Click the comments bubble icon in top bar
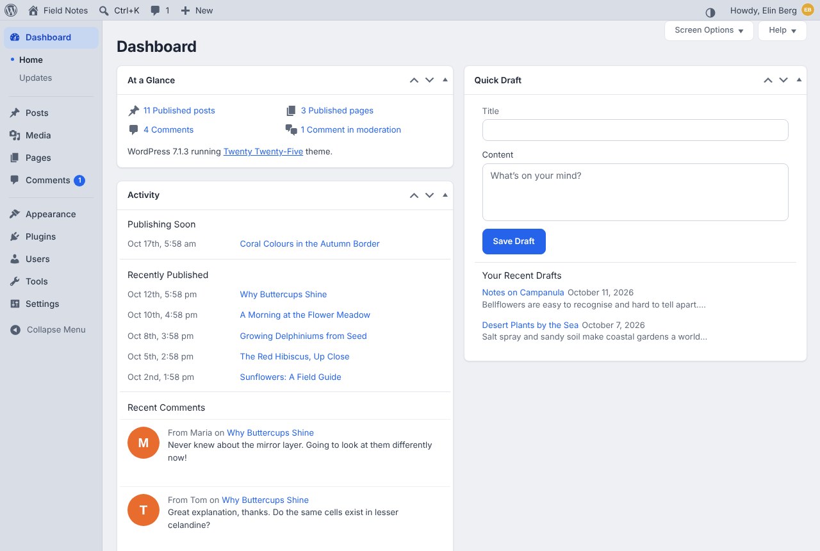Screen dimensions: 820x551 point(155,10)
